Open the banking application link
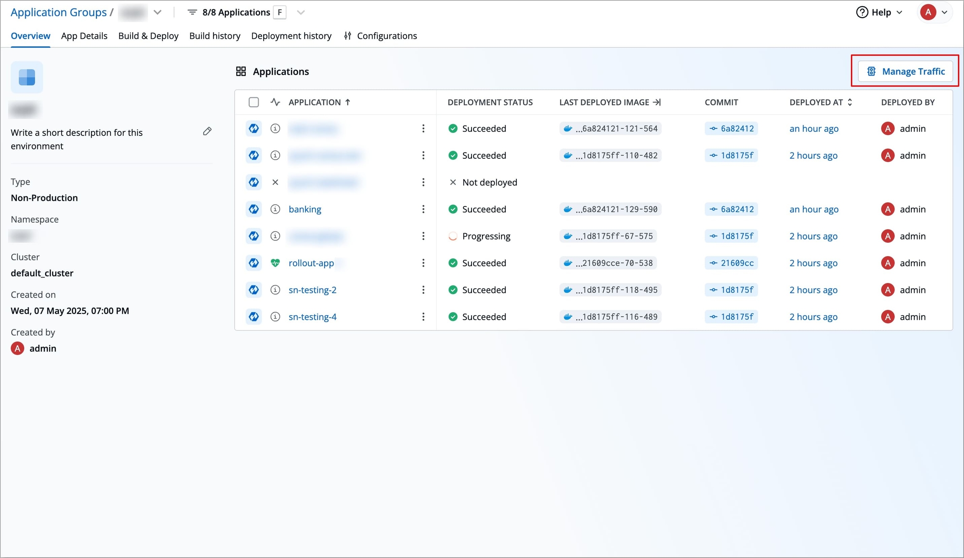This screenshot has height=558, width=964. click(305, 209)
